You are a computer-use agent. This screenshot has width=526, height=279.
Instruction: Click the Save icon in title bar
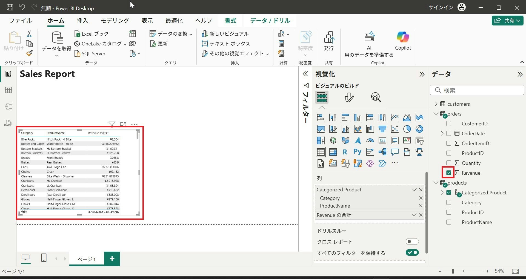10,7
